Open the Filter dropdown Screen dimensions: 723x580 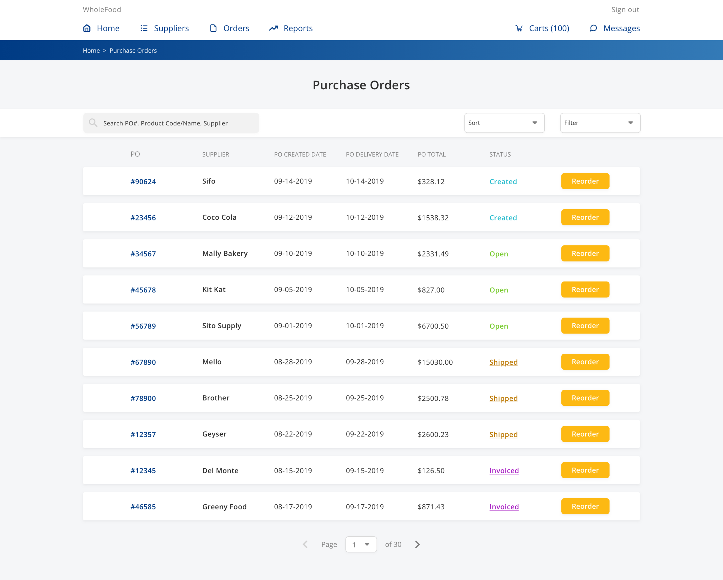click(600, 123)
